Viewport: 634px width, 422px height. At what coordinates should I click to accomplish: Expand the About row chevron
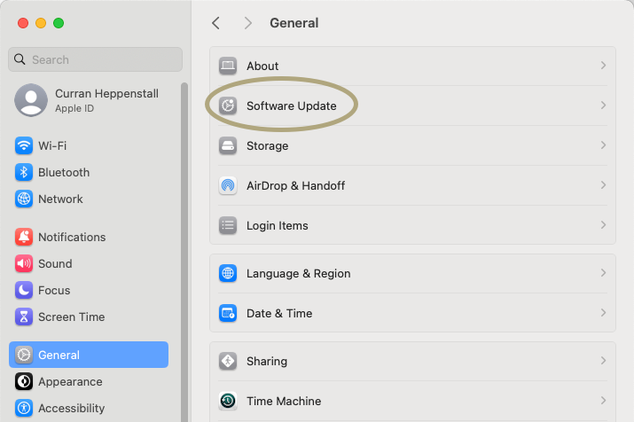point(603,65)
